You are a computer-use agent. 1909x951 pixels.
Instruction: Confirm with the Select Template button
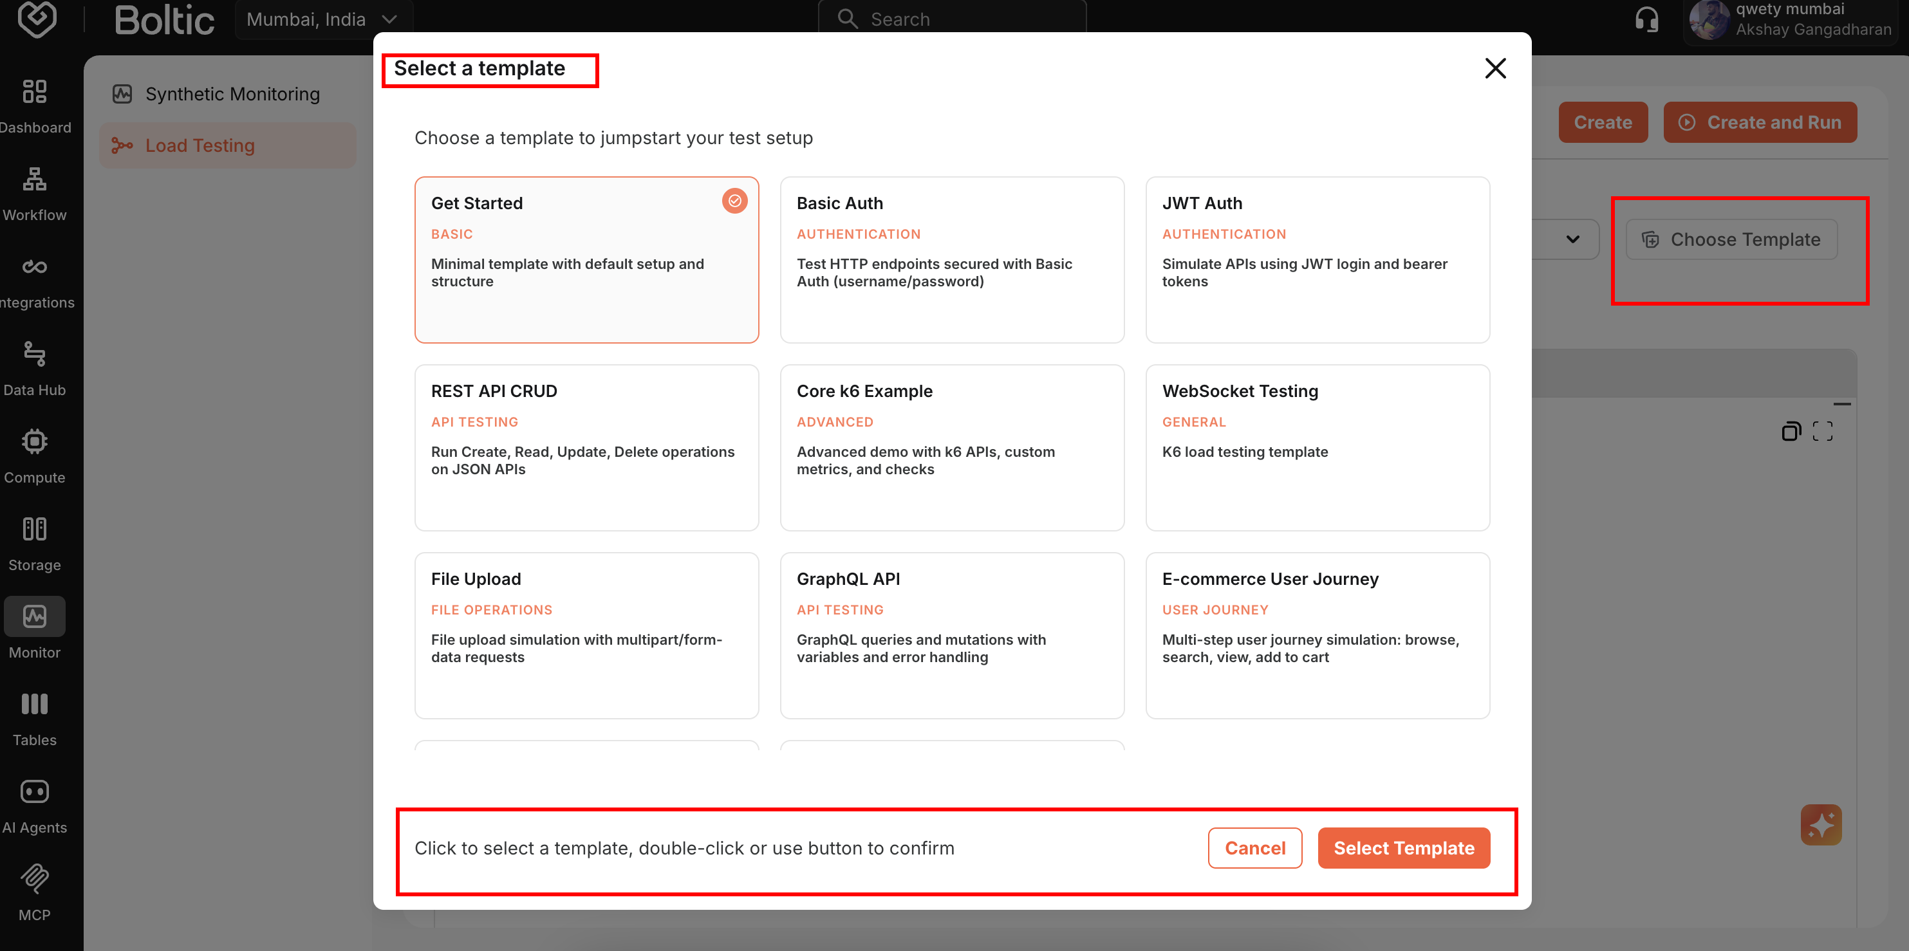pyautogui.click(x=1404, y=848)
